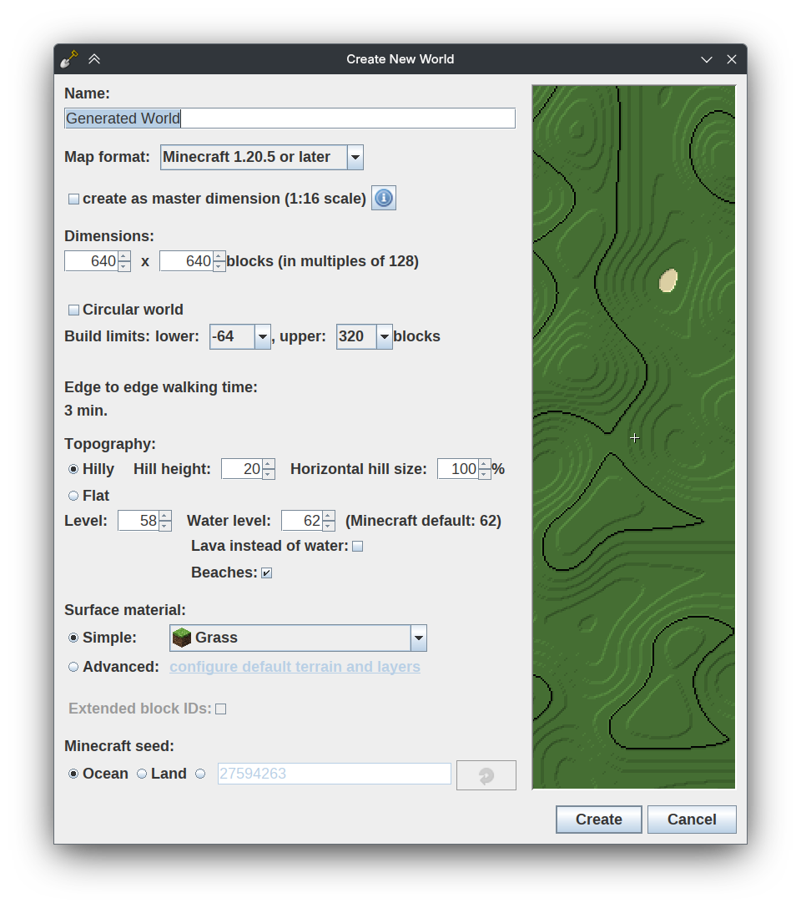Open the Grass surface material dropdown
Image resolution: width=801 pixels, height=908 pixels.
tap(418, 638)
